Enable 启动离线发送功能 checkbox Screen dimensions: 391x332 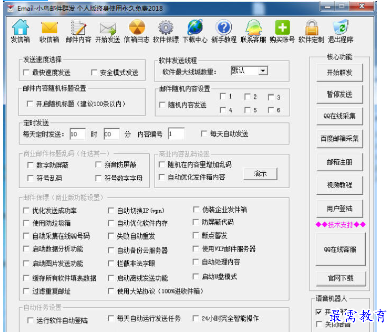pyautogui.click(x=111, y=278)
